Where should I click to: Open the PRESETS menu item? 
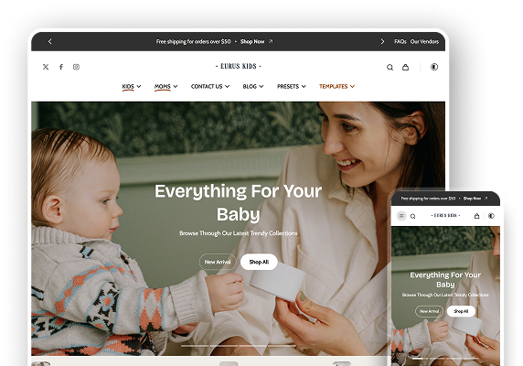tap(291, 86)
